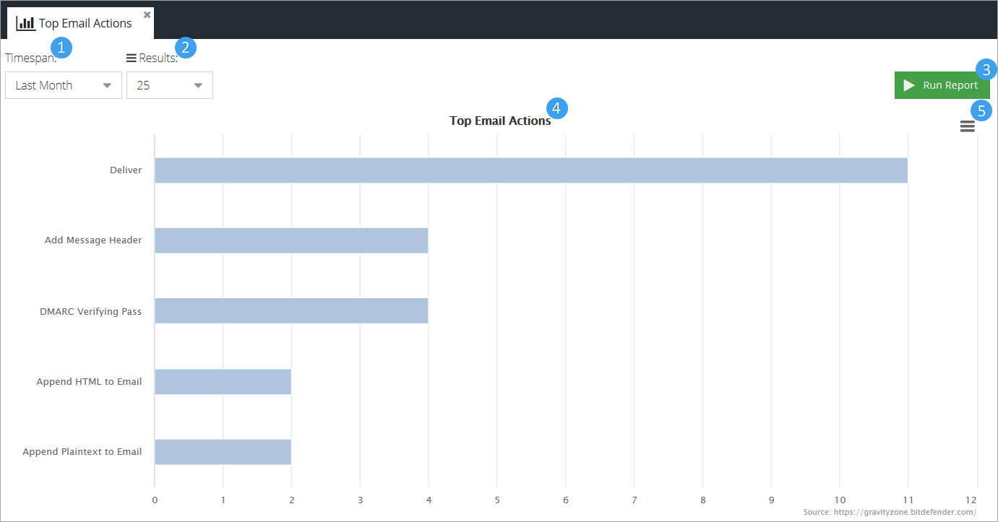Select the Append Plaintext to Email bar
Screen dimensions: 998x522
coord(223,452)
